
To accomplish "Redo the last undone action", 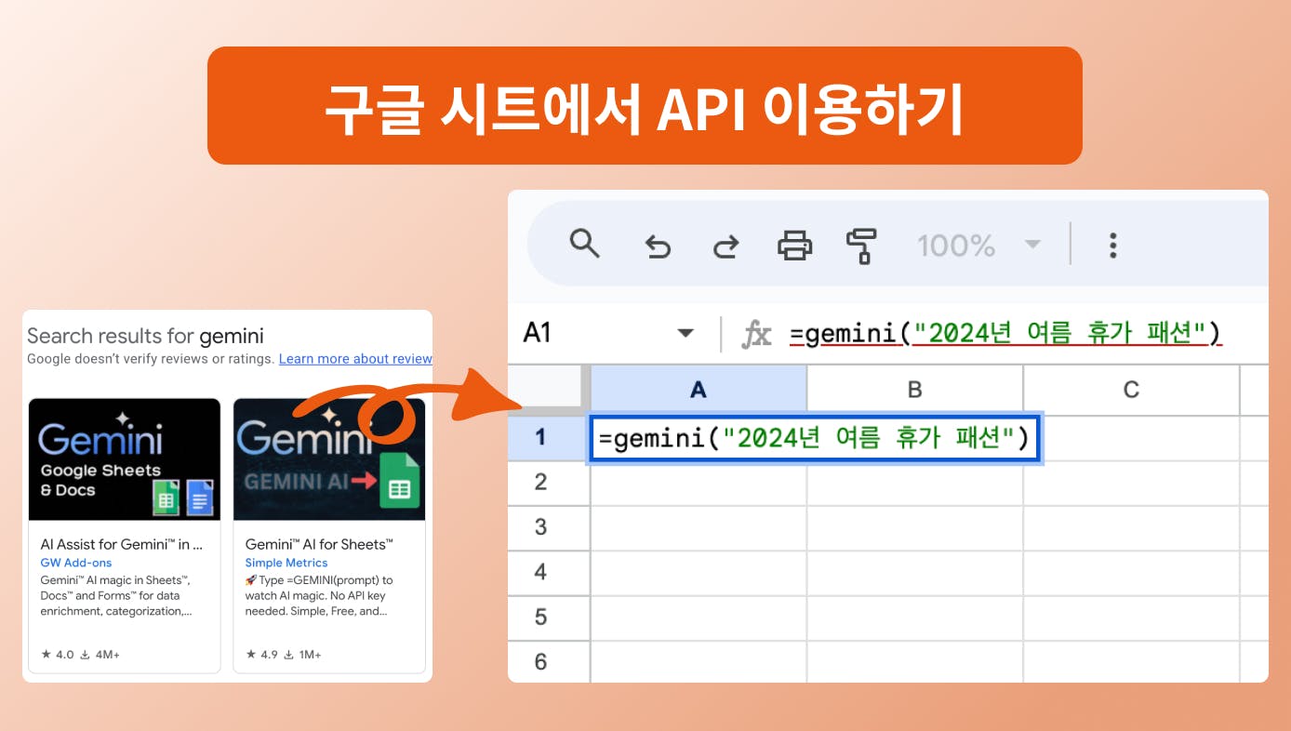I will point(725,246).
